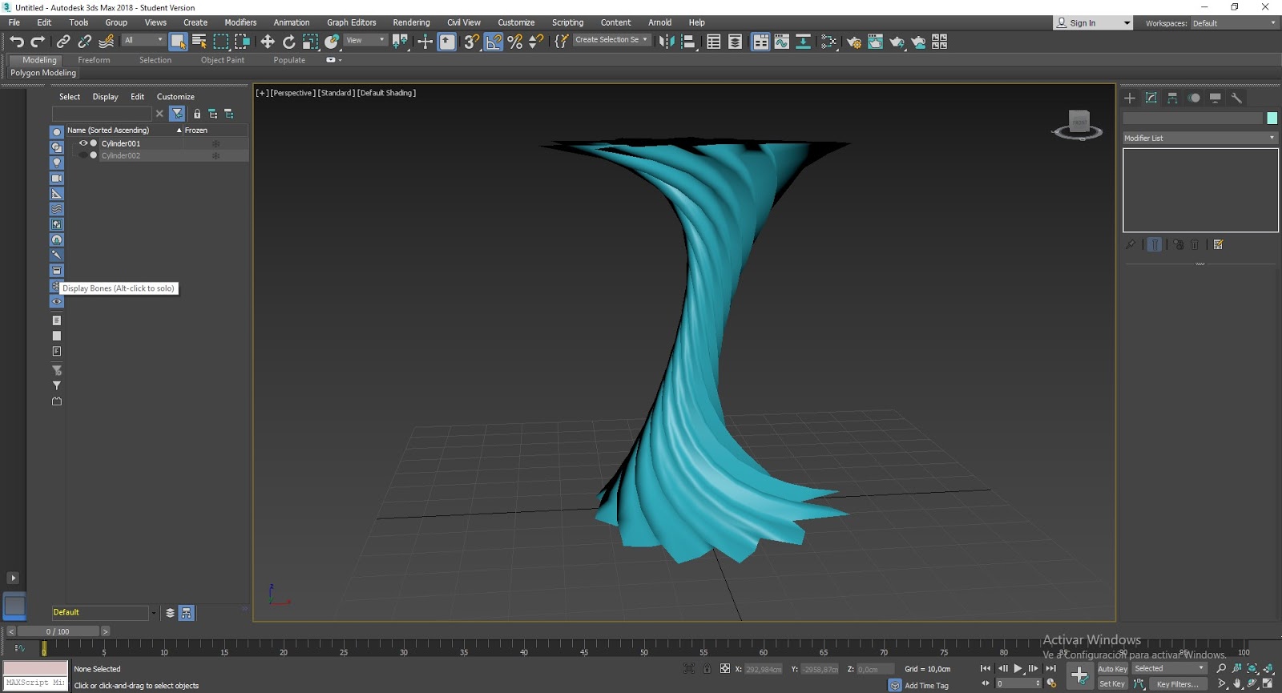Open the Render Setup teapot icon
Image resolution: width=1282 pixels, height=693 pixels.
(854, 42)
